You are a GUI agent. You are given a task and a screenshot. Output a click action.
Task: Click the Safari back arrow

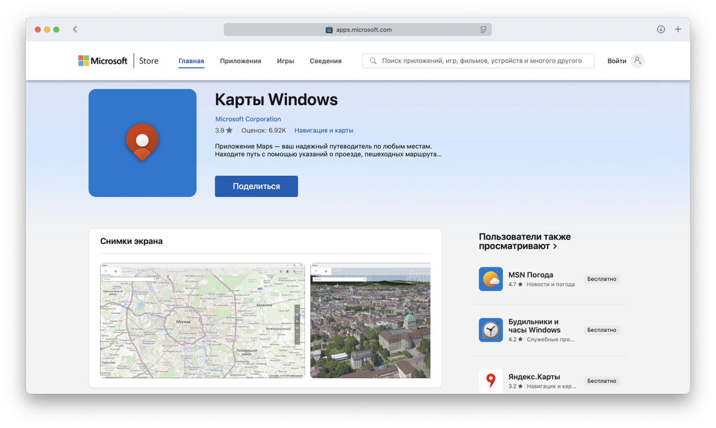click(75, 29)
